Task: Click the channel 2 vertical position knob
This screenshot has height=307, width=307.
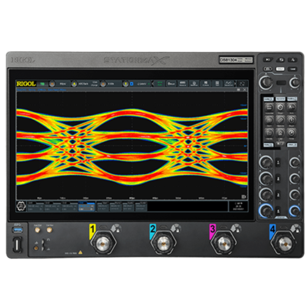Action: click(295, 178)
